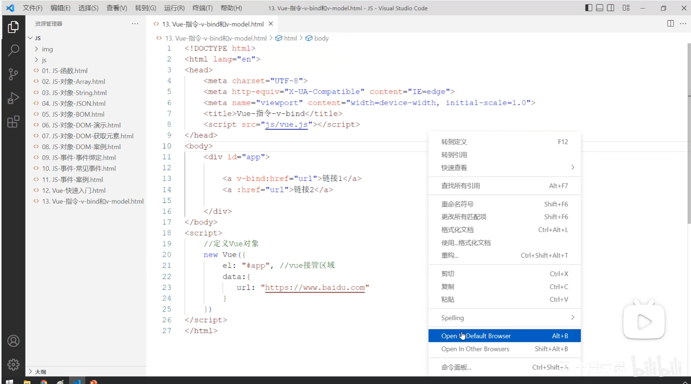
Task: Open the Accounts icon in activity bar
Action: pos(13,341)
